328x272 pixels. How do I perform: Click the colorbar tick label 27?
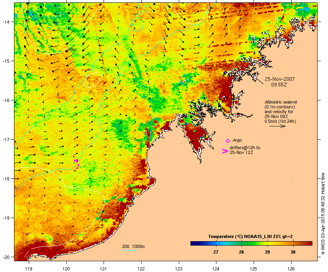click(216, 252)
